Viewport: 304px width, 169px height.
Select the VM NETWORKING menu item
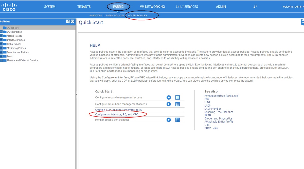point(152,6)
